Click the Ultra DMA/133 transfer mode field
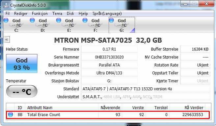 [109, 73]
